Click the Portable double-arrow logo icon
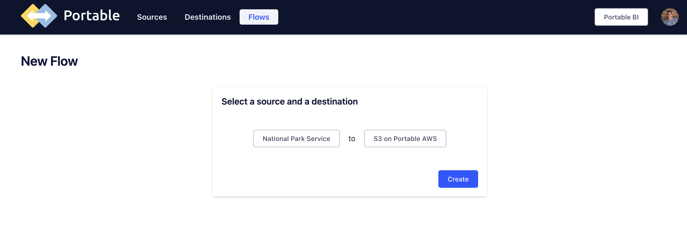The image size is (687, 231). (x=39, y=16)
